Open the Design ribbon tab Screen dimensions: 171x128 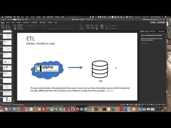[19, 22]
